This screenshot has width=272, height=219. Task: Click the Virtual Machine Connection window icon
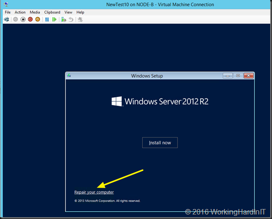pyautogui.click(x=6, y=5)
